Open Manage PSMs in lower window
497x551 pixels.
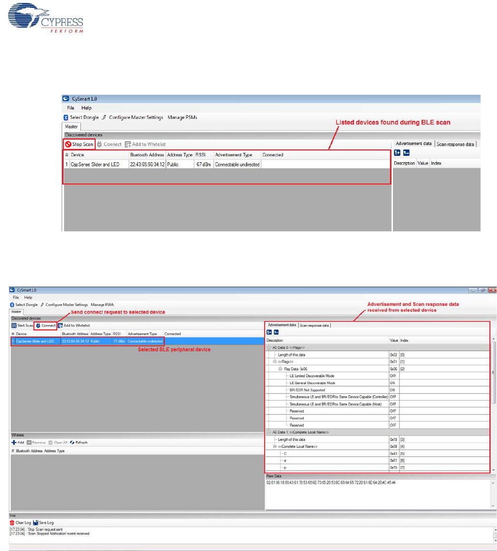102,305
